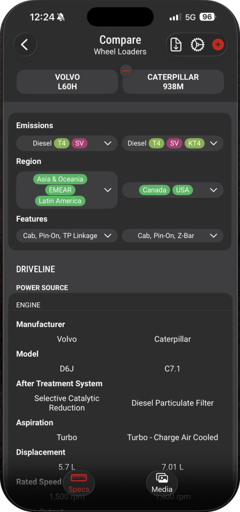This screenshot has width=240, height=512.
Task: Select the D6J engine model value
Action: coord(67,369)
